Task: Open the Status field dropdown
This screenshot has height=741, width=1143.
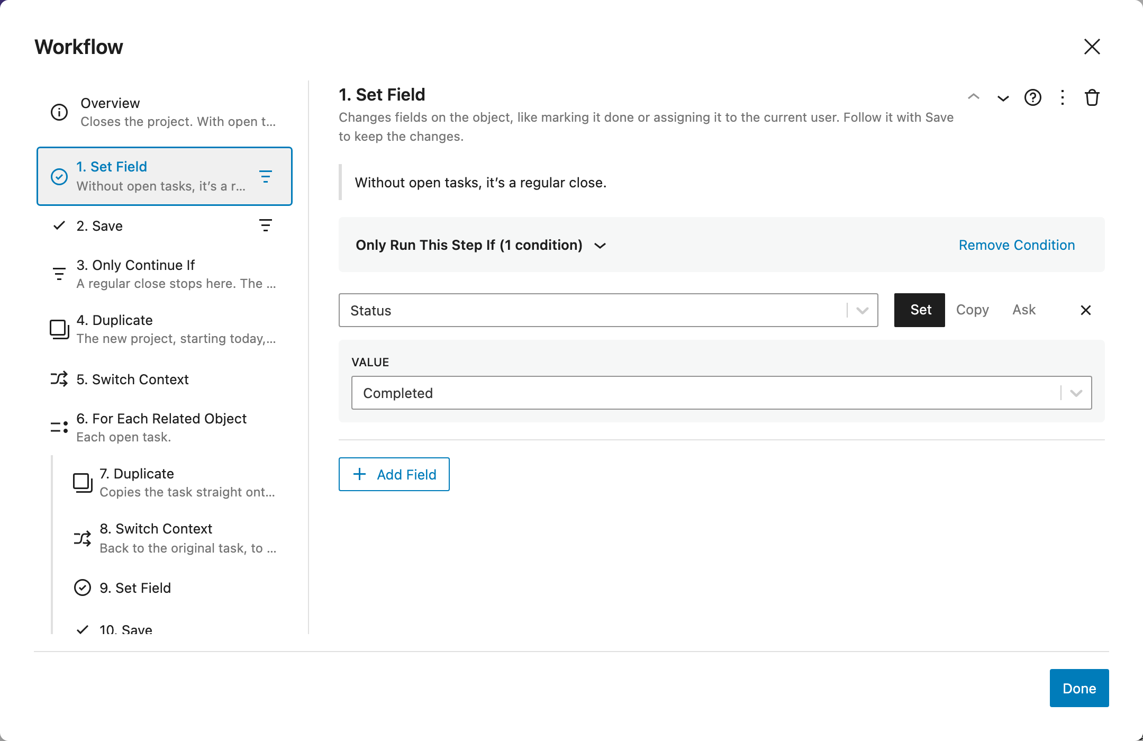Action: (x=609, y=310)
